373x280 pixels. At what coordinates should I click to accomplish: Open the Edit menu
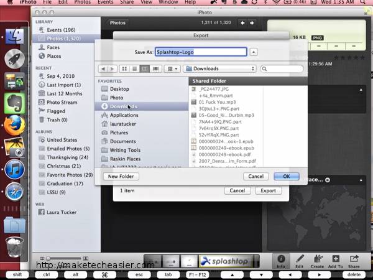[x=63, y=2]
